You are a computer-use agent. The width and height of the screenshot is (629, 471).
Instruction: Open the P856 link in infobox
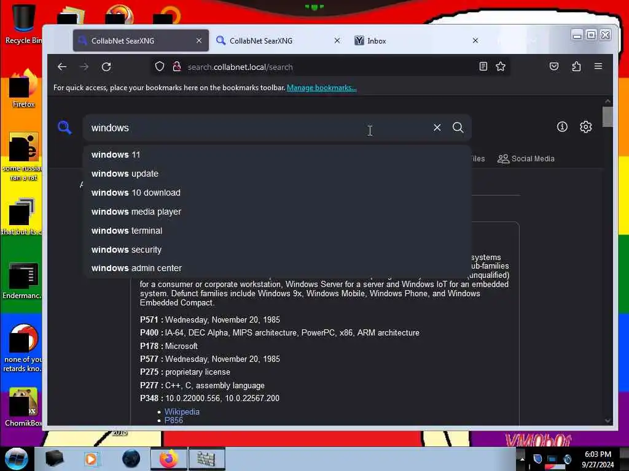174,420
